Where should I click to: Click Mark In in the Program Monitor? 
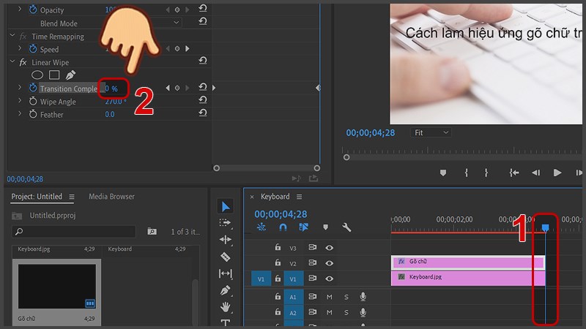click(x=466, y=173)
